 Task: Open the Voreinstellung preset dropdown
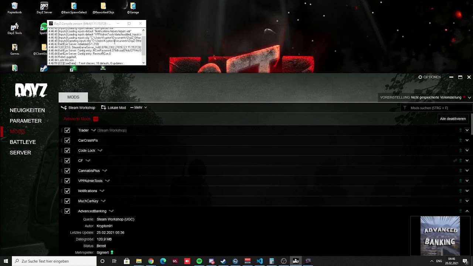pyautogui.click(x=426, y=98)
